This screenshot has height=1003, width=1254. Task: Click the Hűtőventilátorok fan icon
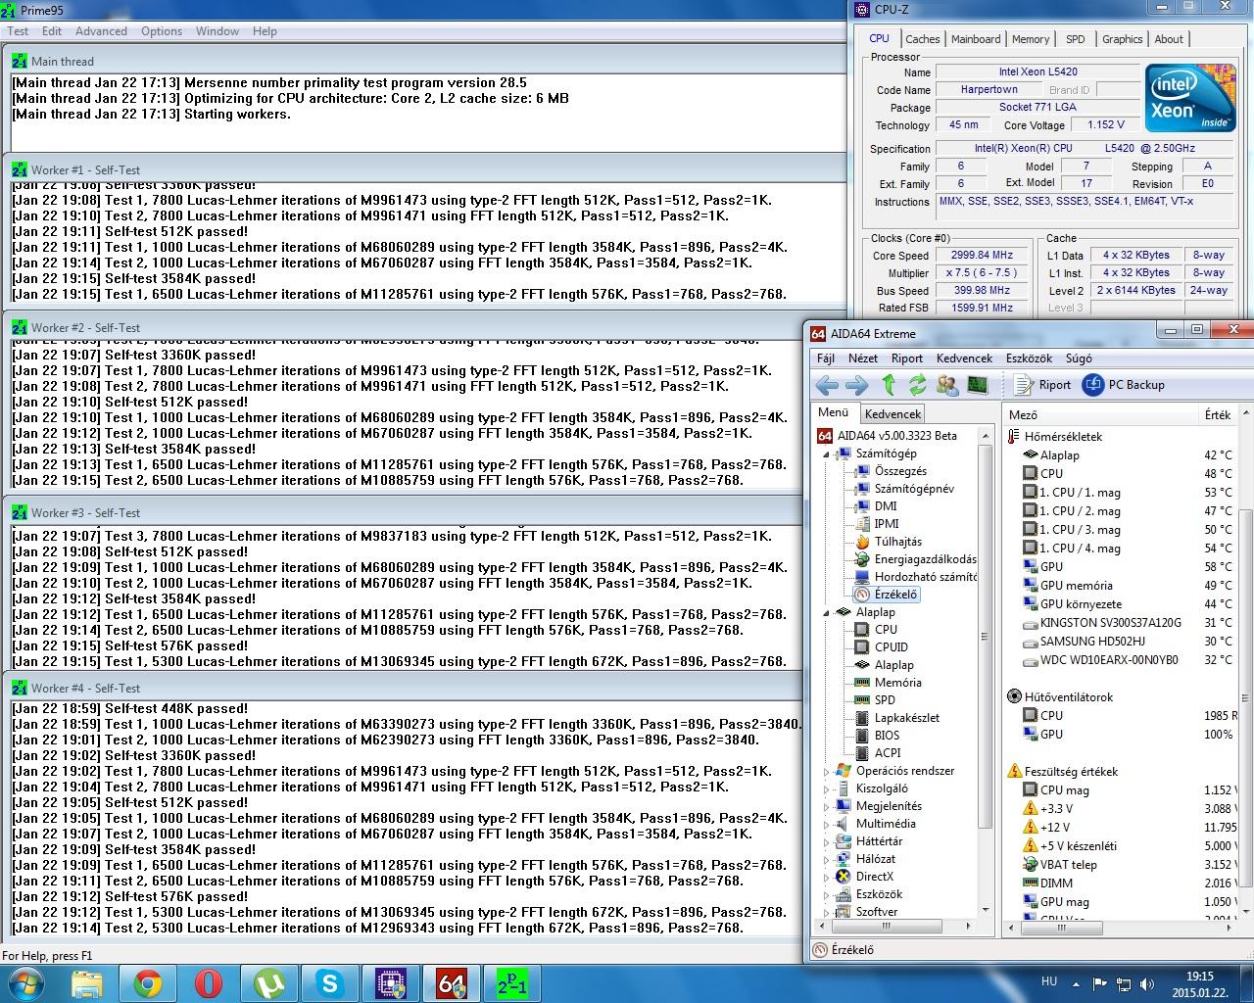coord(1014,697)
